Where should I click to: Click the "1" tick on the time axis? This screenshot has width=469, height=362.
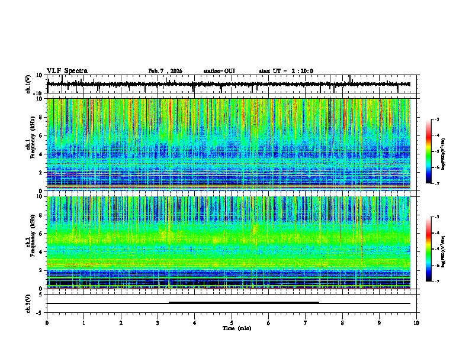pos(84,322)
